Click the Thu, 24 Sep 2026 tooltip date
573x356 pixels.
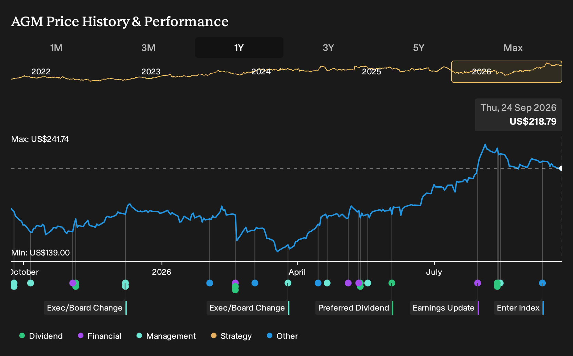click(519, 108)
